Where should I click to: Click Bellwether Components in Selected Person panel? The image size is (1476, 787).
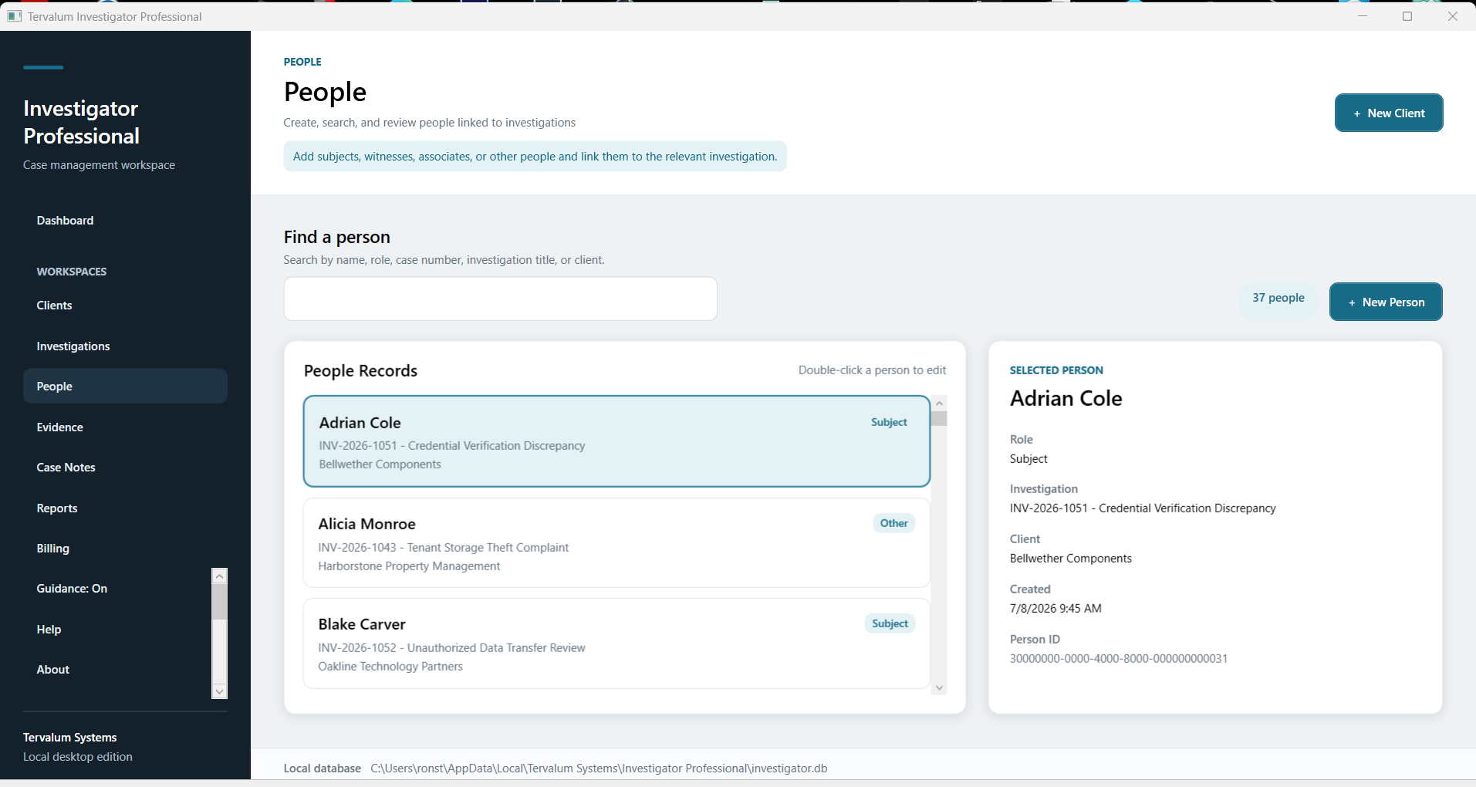pos(1071,559)
